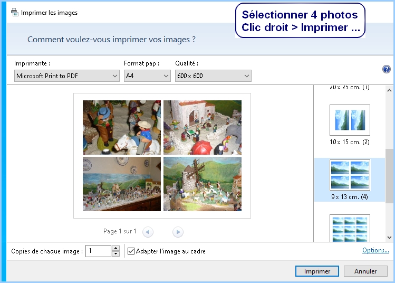Image resolution: width=395 pixels, height=283 pixels.
Task: Click the santon on white horse photo
Action: pos(122,127)
